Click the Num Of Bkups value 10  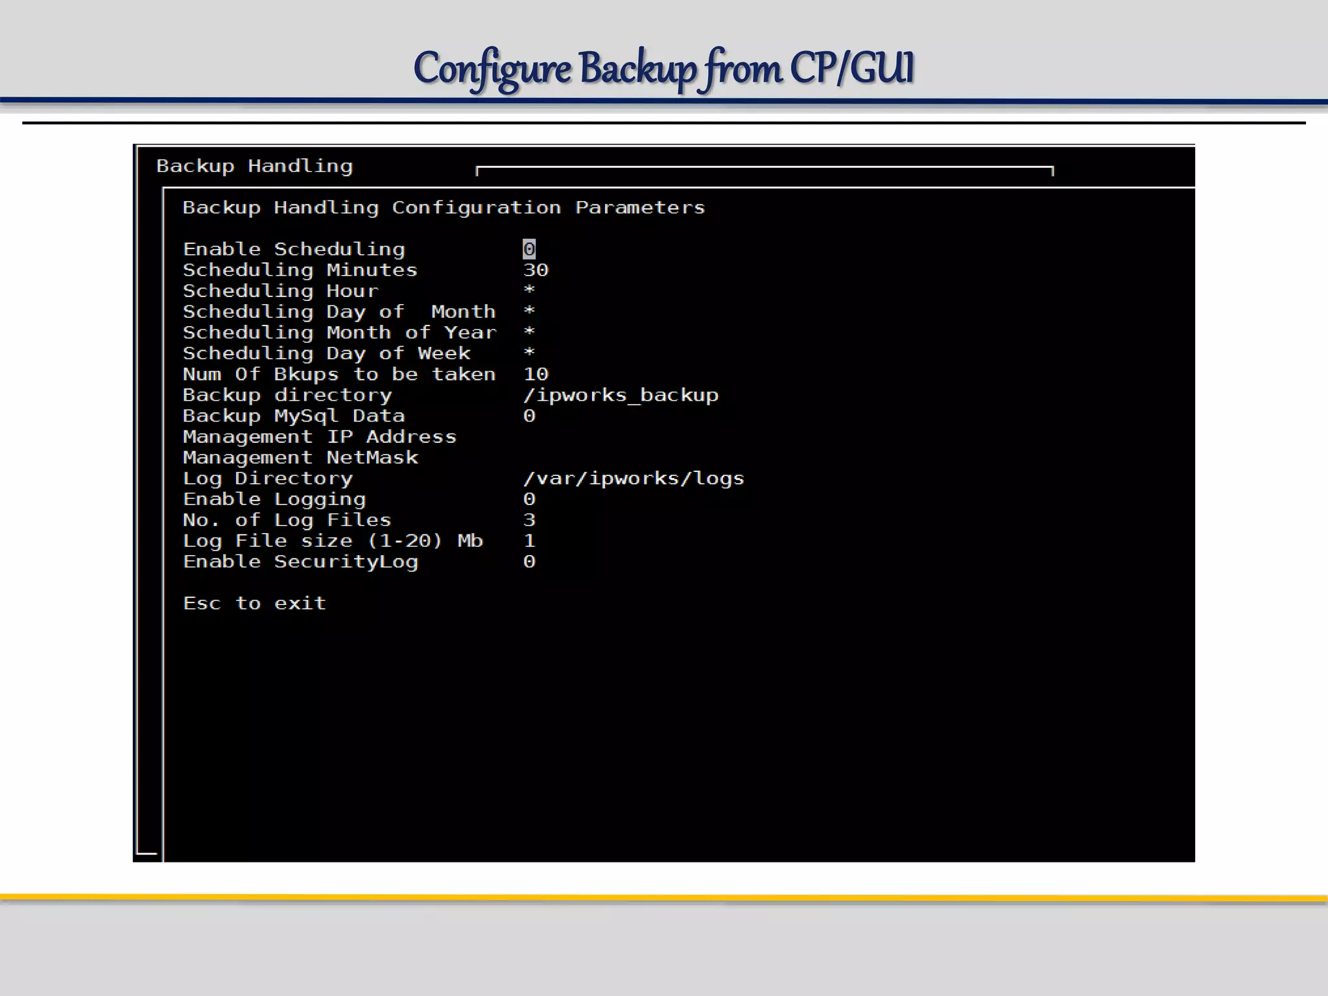point(536,374)
